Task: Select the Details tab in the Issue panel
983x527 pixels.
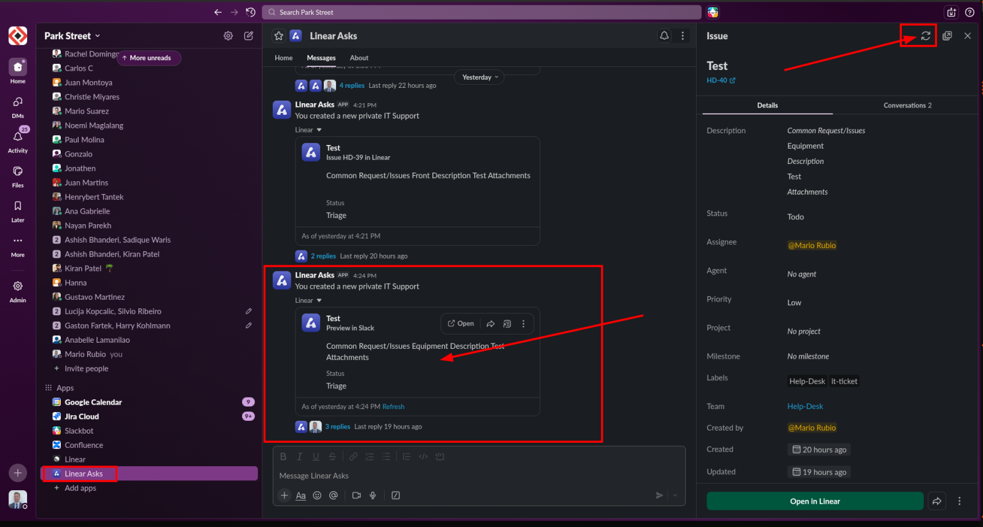Action: click(x=767, y=106)
